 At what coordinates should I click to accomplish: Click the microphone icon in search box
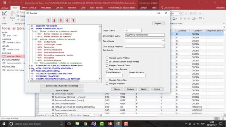point(61,124)
